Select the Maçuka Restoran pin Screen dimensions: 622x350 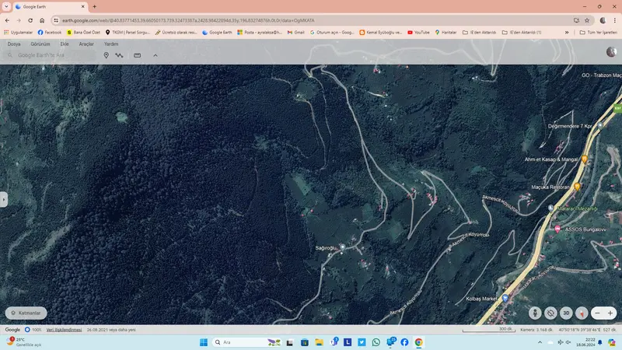[x=577, y=186]
